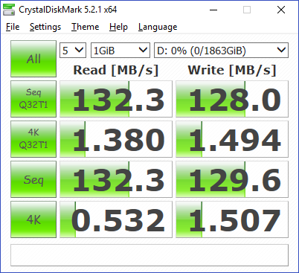Screen dimensions: 299x273
Task: Click the Read [MB/s] column header
Action: pyautogui.click(x=116, y=70)
